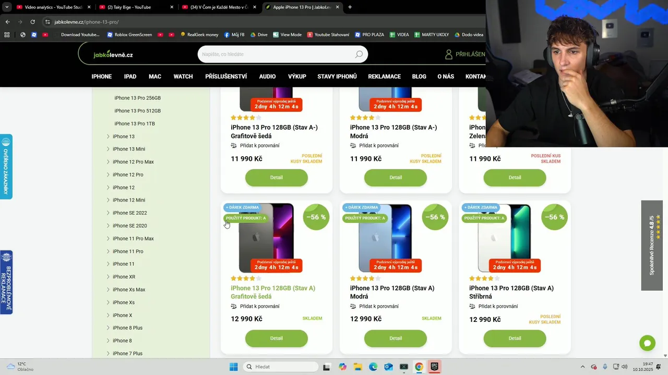The height and width of the screenshot is (375, 668).
Task: Open the Spolehlivé Recenze 4.8/5 rating panel
Action: coord(652,245)
